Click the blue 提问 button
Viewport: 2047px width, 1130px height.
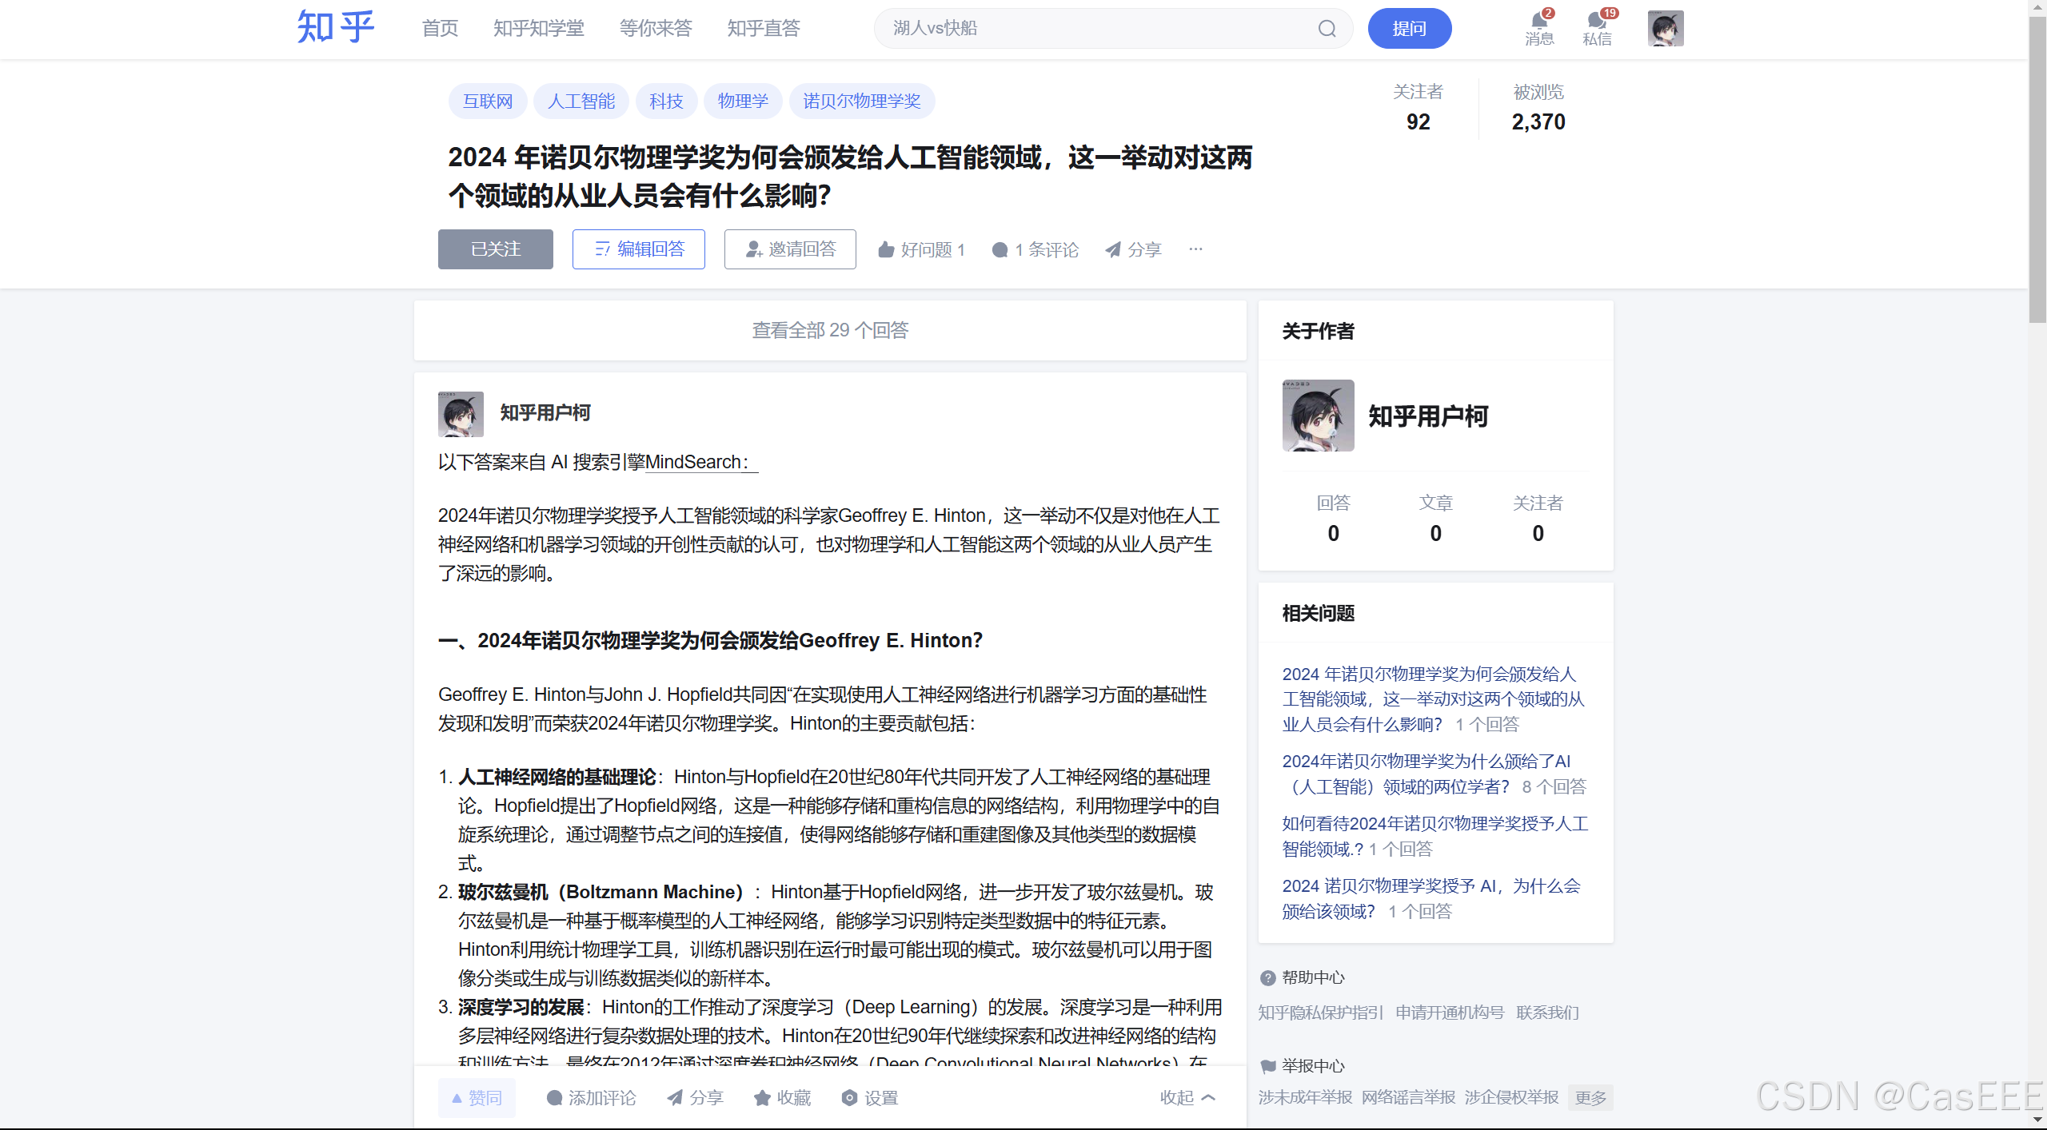1409,29
